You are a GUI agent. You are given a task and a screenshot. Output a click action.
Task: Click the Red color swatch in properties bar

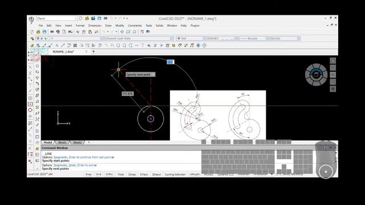click(179, 38)
